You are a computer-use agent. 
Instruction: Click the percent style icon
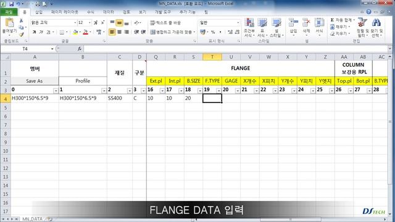213,32
